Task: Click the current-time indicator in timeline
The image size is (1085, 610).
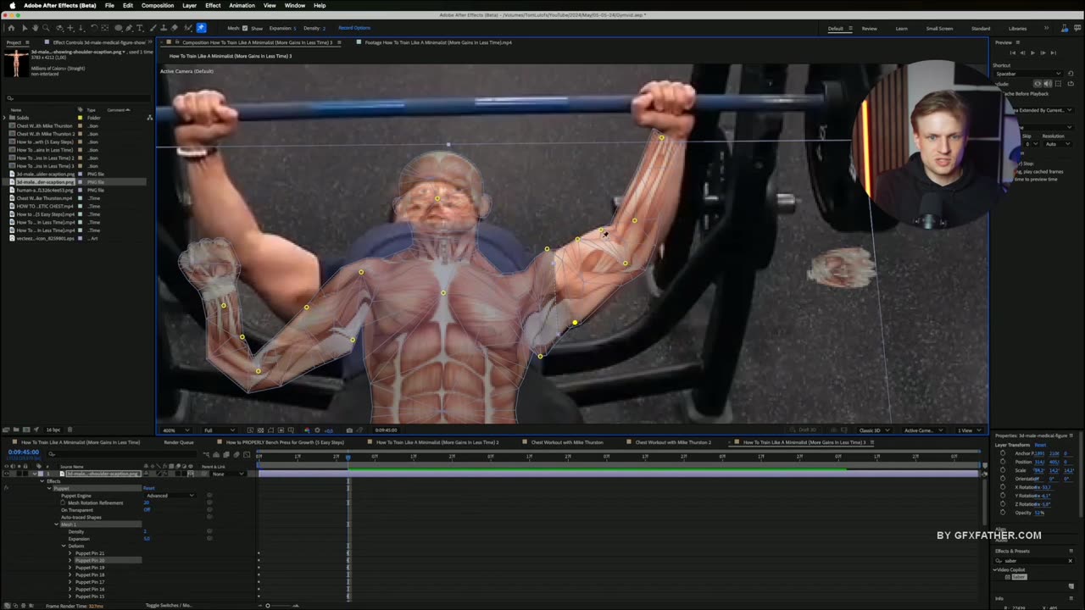Action: pyautogui.click(x=348, y=457)
